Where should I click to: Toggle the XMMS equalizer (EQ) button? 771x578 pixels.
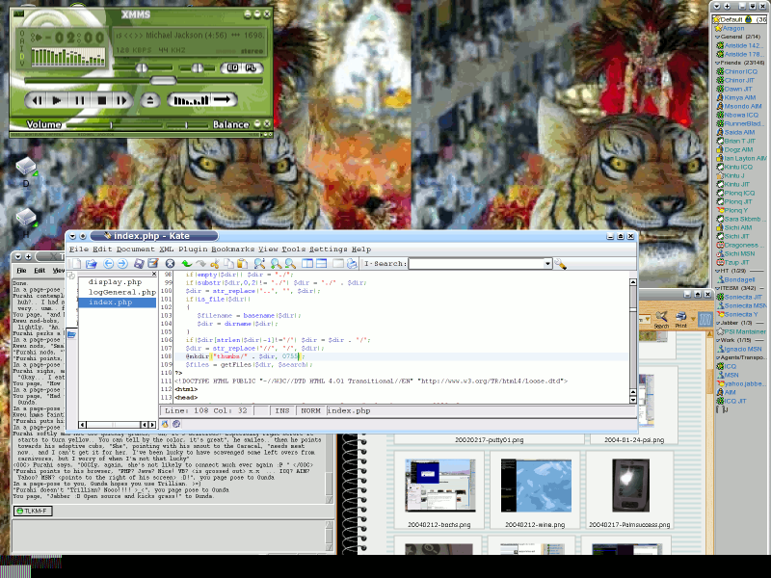point(231,67)
